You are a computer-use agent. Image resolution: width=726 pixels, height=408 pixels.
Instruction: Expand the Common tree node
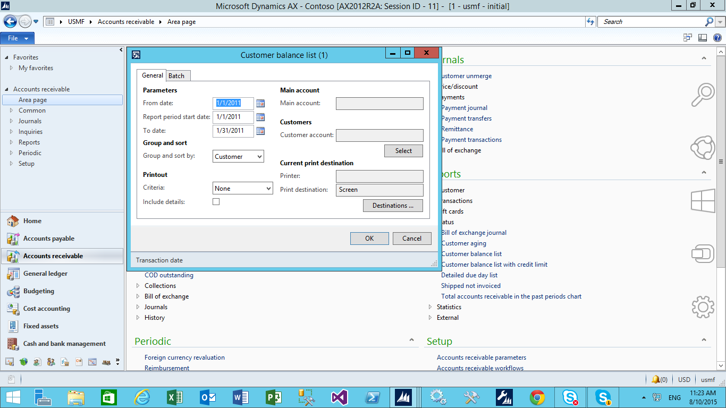12,110
